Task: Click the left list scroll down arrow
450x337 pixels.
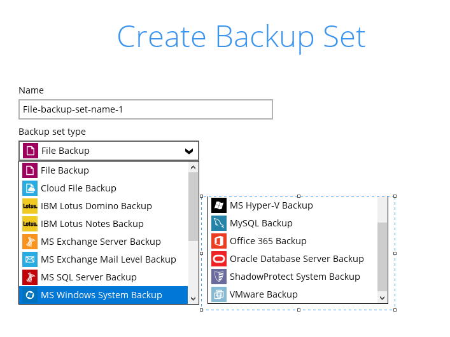Action: point(193,299)
